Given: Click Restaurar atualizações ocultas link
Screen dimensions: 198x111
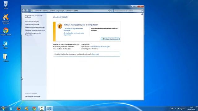Looking at the screenshot, I should click(35, 30).
